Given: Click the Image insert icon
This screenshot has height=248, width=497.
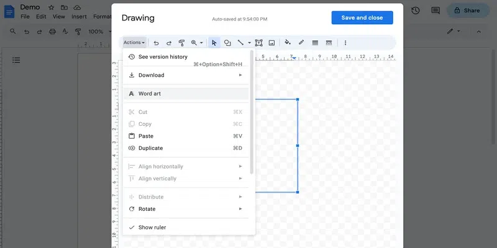Looking at the screenshot, I should [x=271, y=43].
